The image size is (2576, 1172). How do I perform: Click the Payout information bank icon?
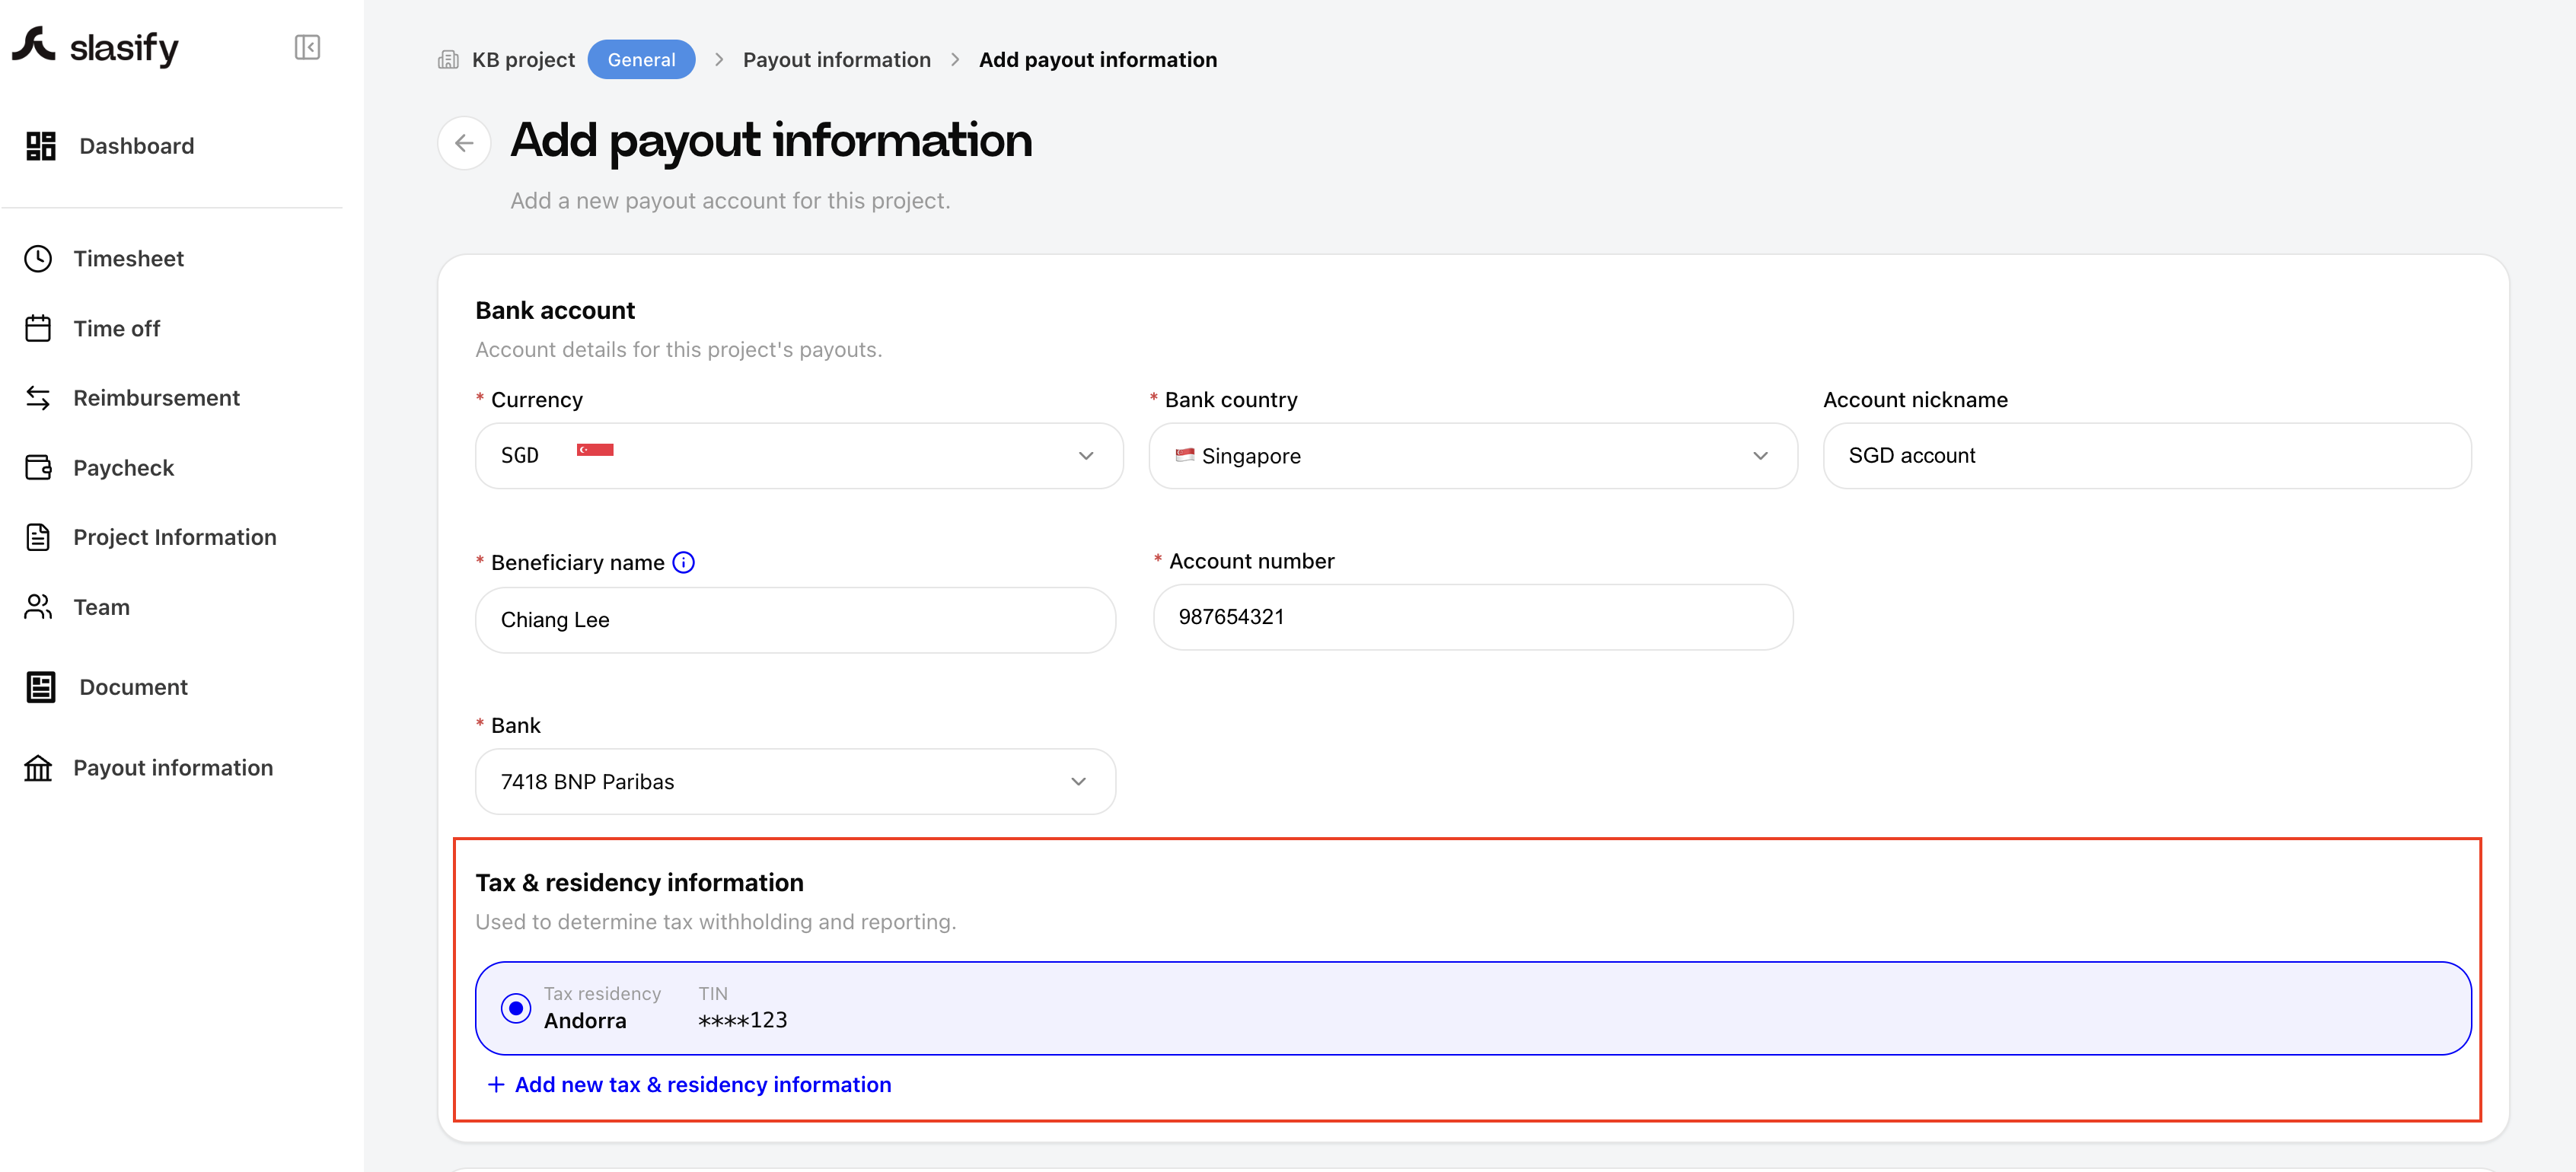(x=38, y=768)
